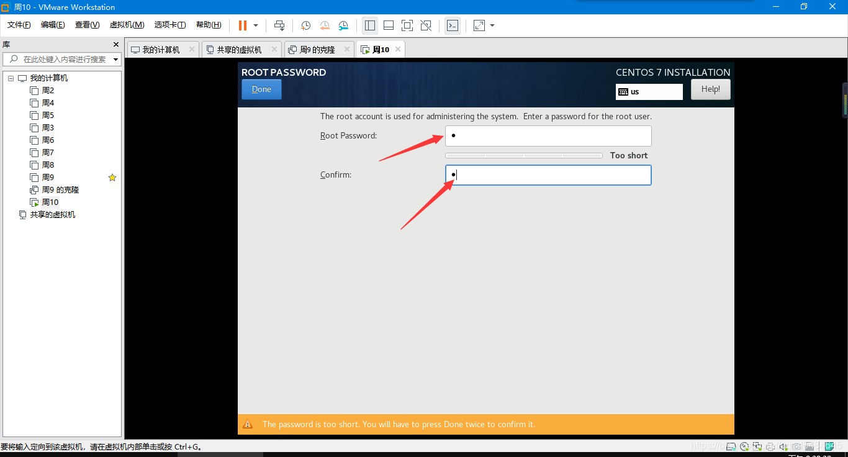Open the stretch display dropdown arrow

tap(492, 25)
